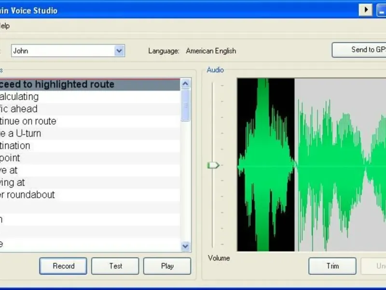Open the Help menu
This screenshot has width=386, height=290.
tap(4, 26)
